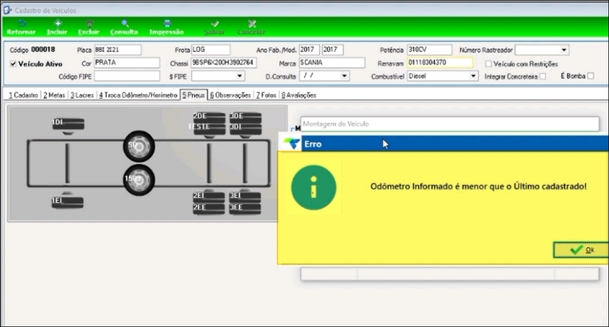
Task: Select the spare tire icon labeled 5D
Action: tap(138, 146)
